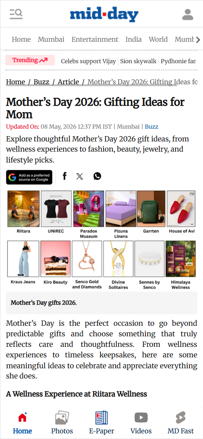Select the Entertainment navigation tab
The height and width of the screenshot is (439, 203).
pyautogui.click(x=95, y=39)
